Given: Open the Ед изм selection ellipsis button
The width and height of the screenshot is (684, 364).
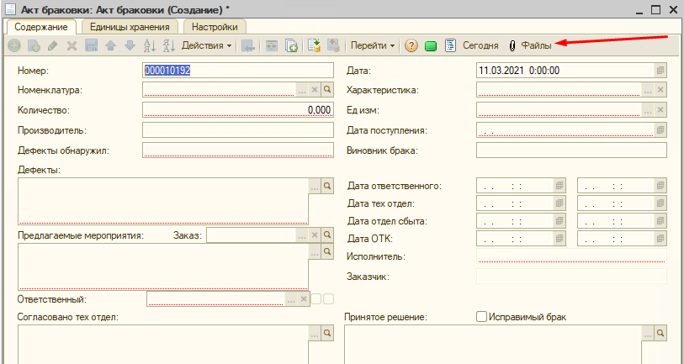Looking at the screenshot, I should point(648,110).
